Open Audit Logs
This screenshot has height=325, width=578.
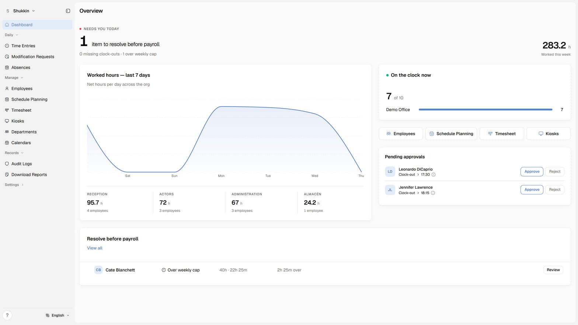(x=37, y=164)
